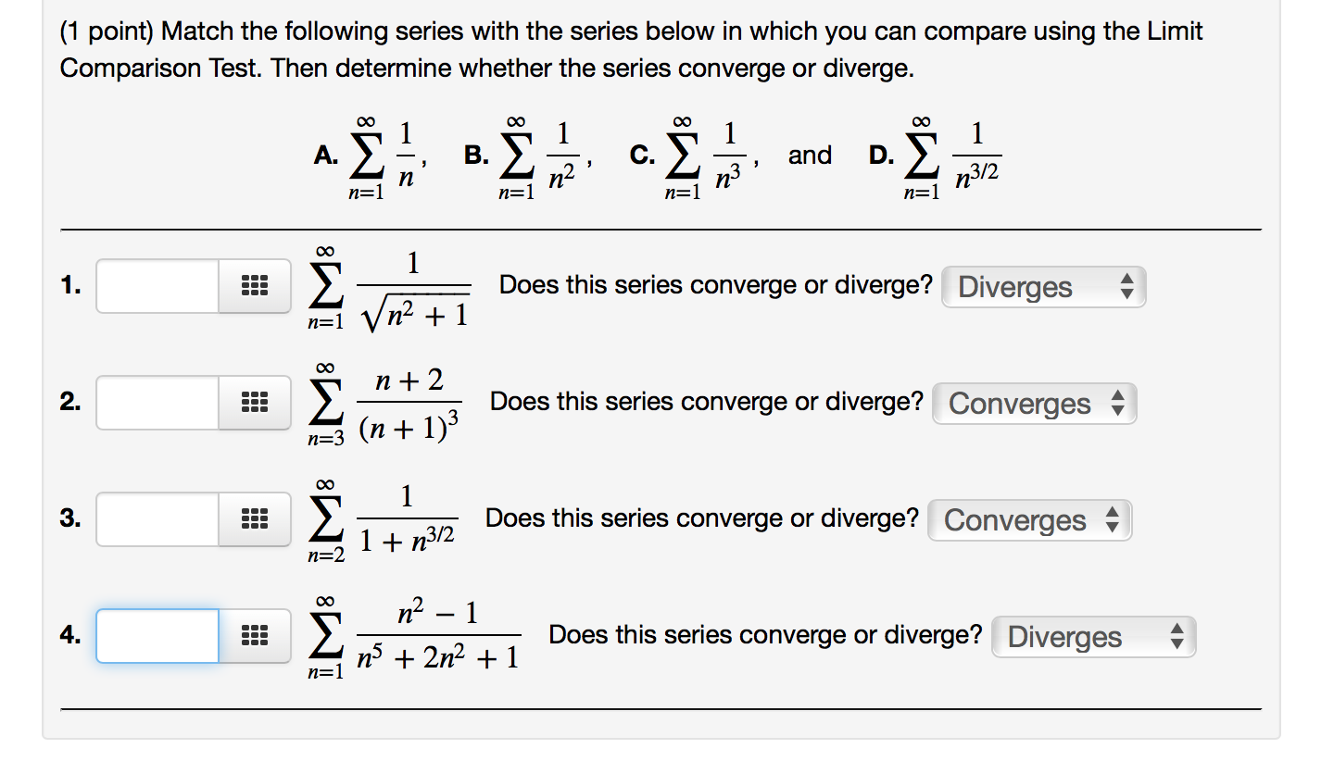This screenshot has width=1334, height=761.
Task: Click the grid icon beside the sqrt(n^2+1) series blank
Action: click(256, 286)
